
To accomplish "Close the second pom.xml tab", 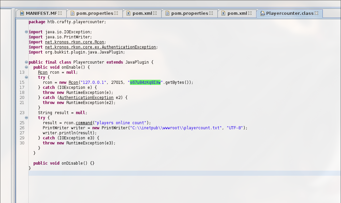I will (x=250, y=13).
